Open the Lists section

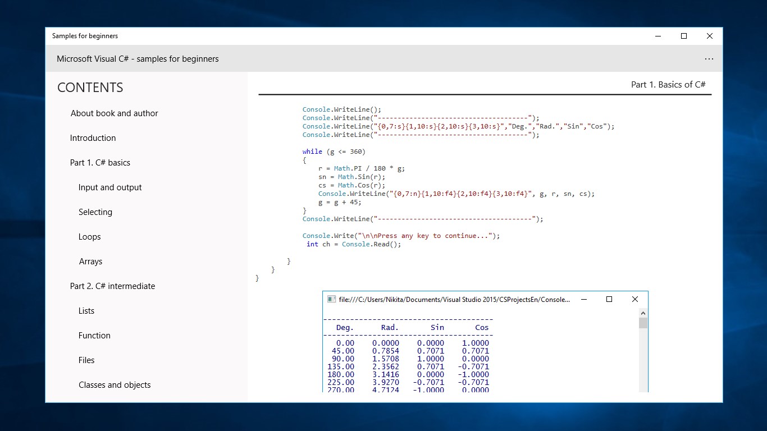click(x=86, y=311)
